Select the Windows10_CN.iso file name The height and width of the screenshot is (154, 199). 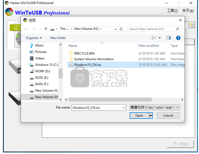88,65
